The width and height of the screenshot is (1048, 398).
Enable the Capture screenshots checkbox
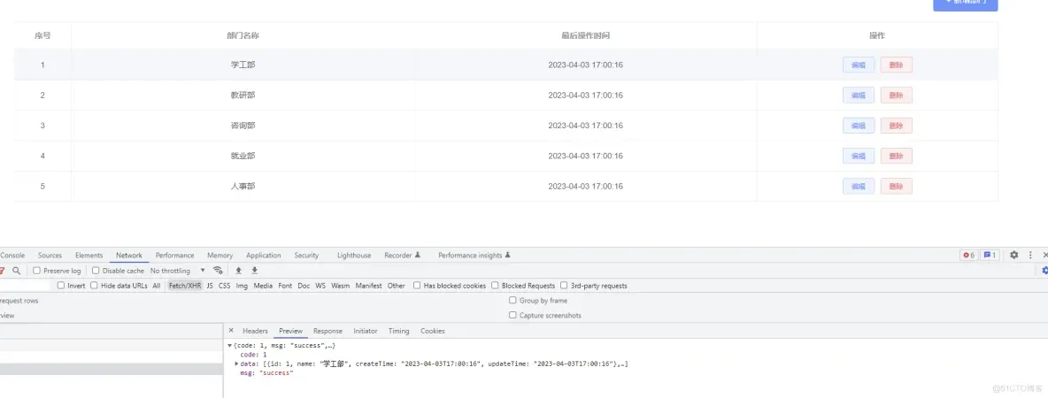(513, 315)
